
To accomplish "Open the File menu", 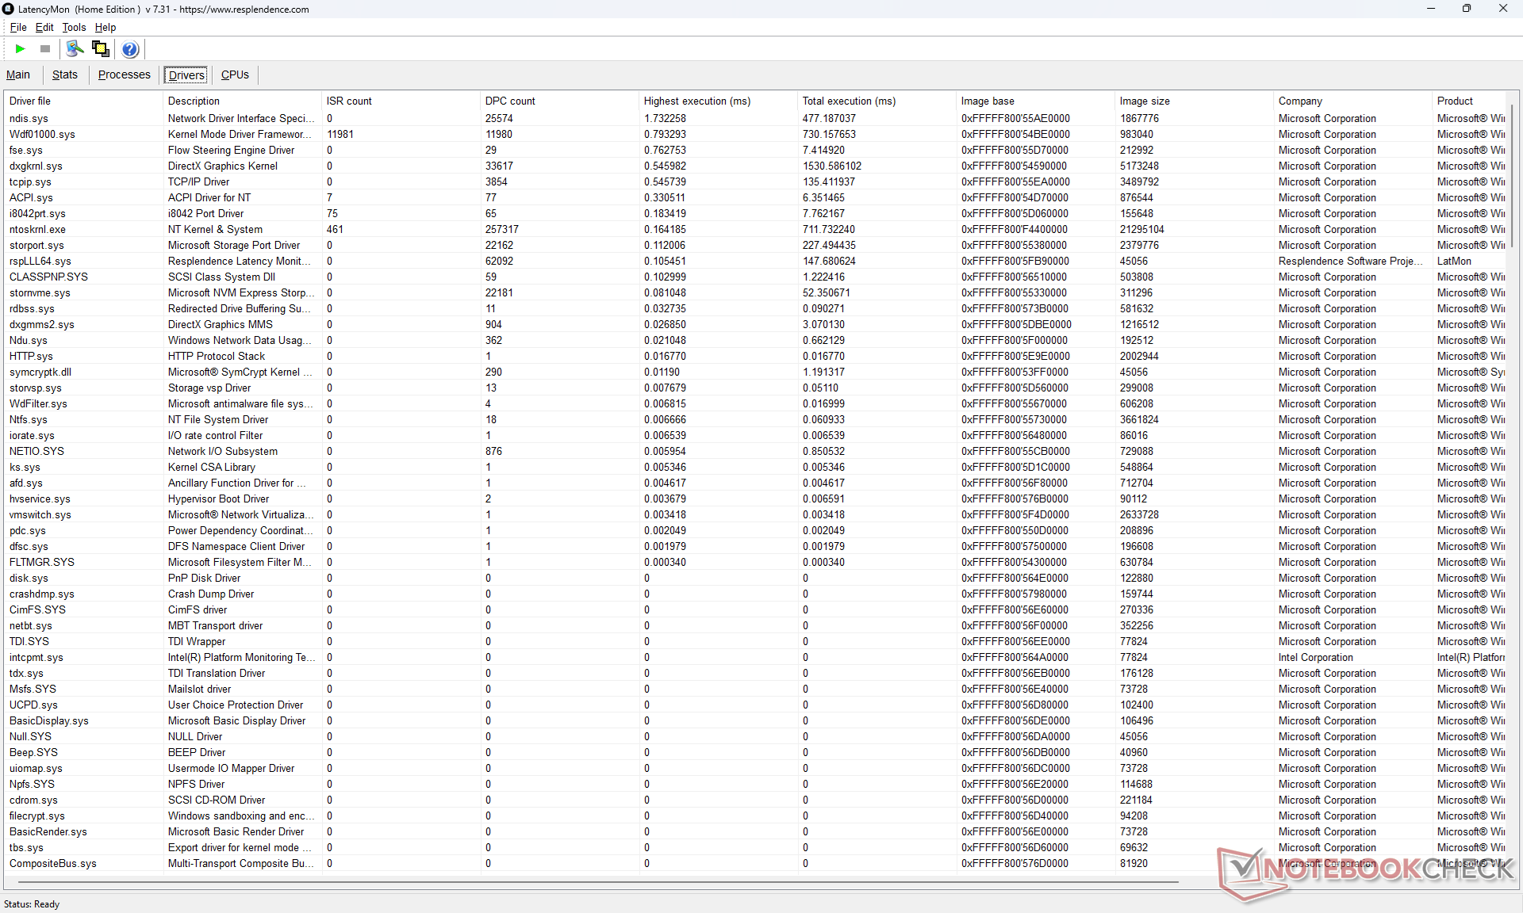I will tap(18, 27).
